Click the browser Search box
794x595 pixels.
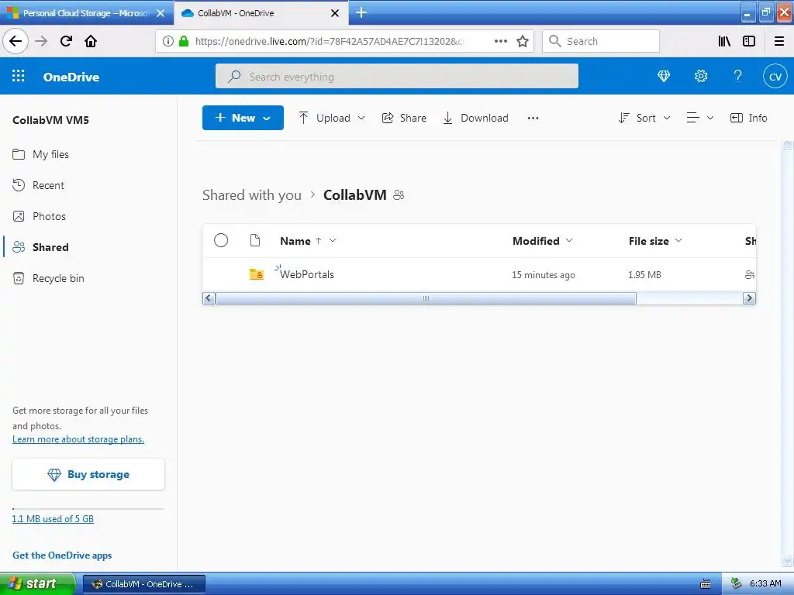601,41
